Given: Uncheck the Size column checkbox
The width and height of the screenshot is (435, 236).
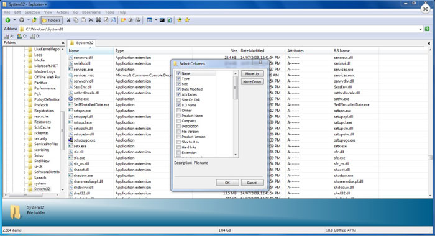Looking at the screenshot, I should 178,84.
